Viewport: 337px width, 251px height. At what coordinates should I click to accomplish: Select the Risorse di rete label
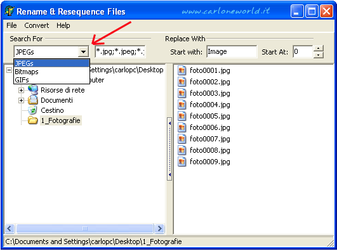[63, 90]
